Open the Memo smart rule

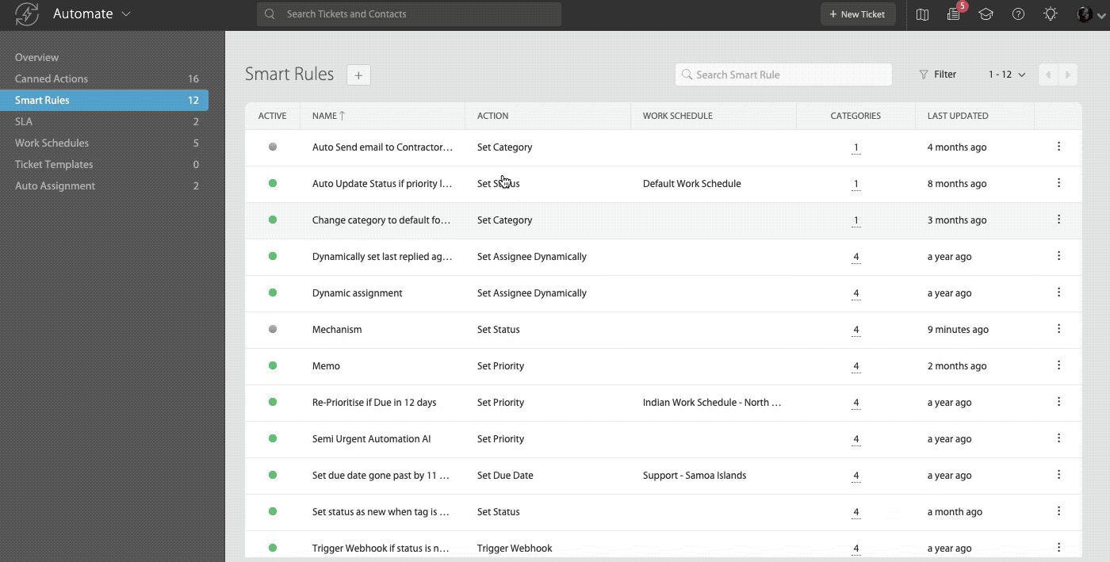pos(326,366)
